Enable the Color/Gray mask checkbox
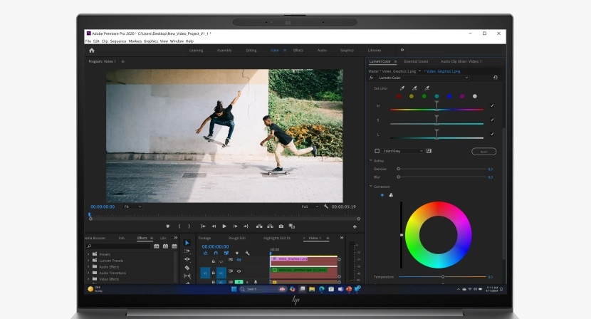This screenshot has width=591, height=319. click(377, 151)
